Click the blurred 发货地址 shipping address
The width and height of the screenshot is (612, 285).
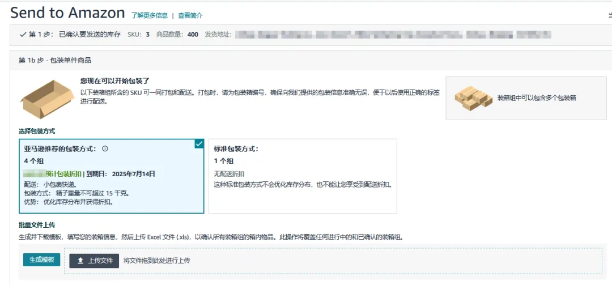(392, 35)
